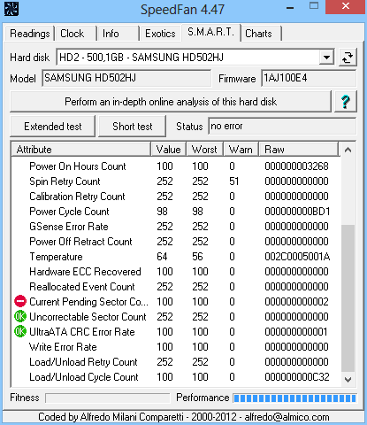Click the Model field SAMSUNG HD502HJ
Screen dimensions: 367x425
click(126, 78)
